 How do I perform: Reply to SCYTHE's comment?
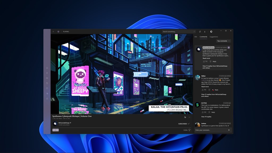tap(213, 112)
